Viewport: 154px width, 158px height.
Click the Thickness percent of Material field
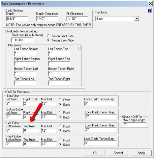point(22,40)
